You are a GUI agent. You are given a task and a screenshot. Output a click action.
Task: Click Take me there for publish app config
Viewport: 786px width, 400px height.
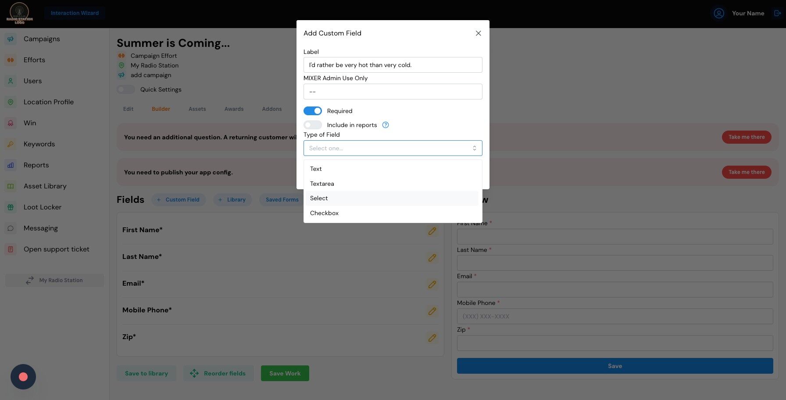(x=747, y=172)
